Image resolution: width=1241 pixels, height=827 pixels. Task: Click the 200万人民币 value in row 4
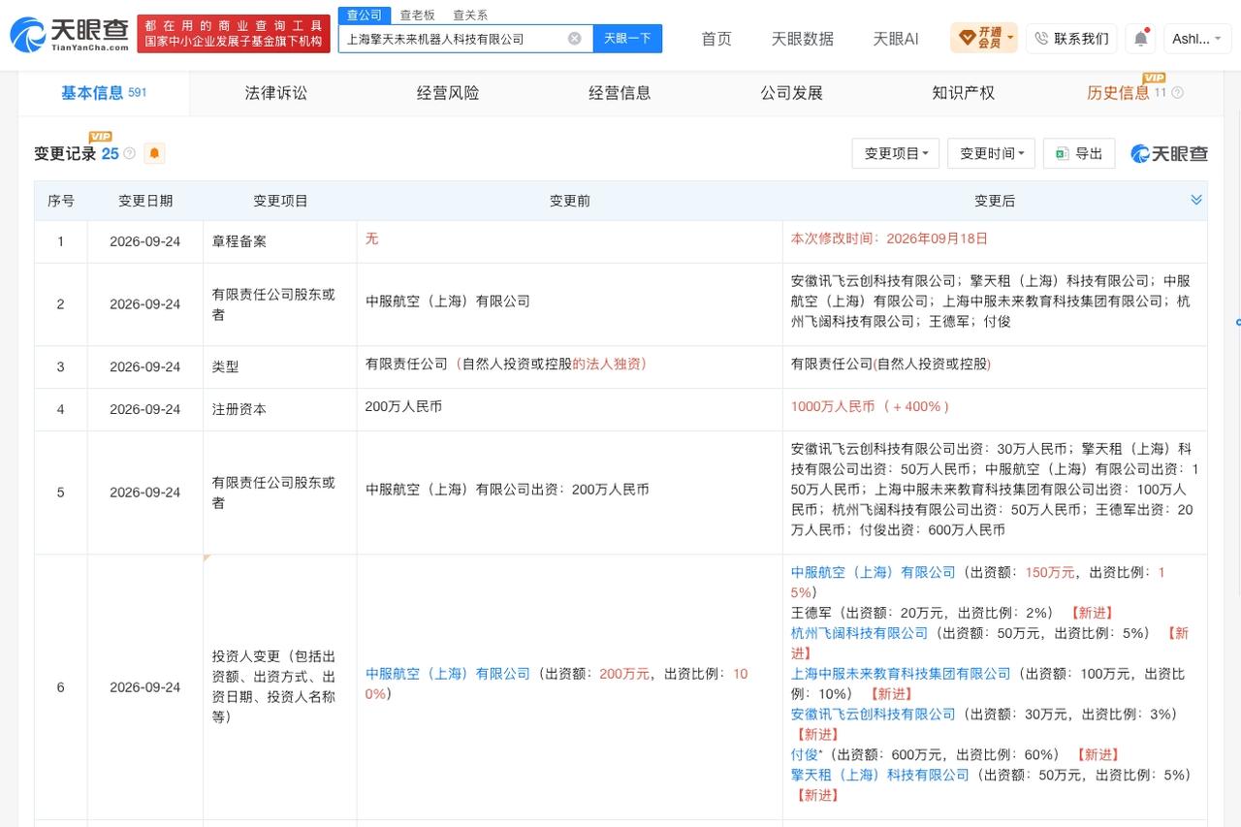coord(403,407)
